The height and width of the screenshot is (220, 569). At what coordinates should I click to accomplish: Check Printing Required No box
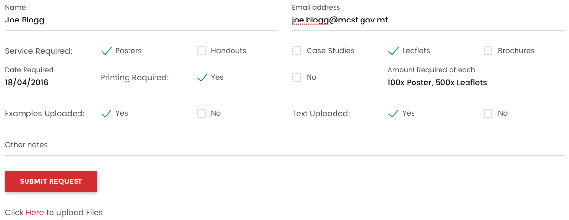point(297,77)
